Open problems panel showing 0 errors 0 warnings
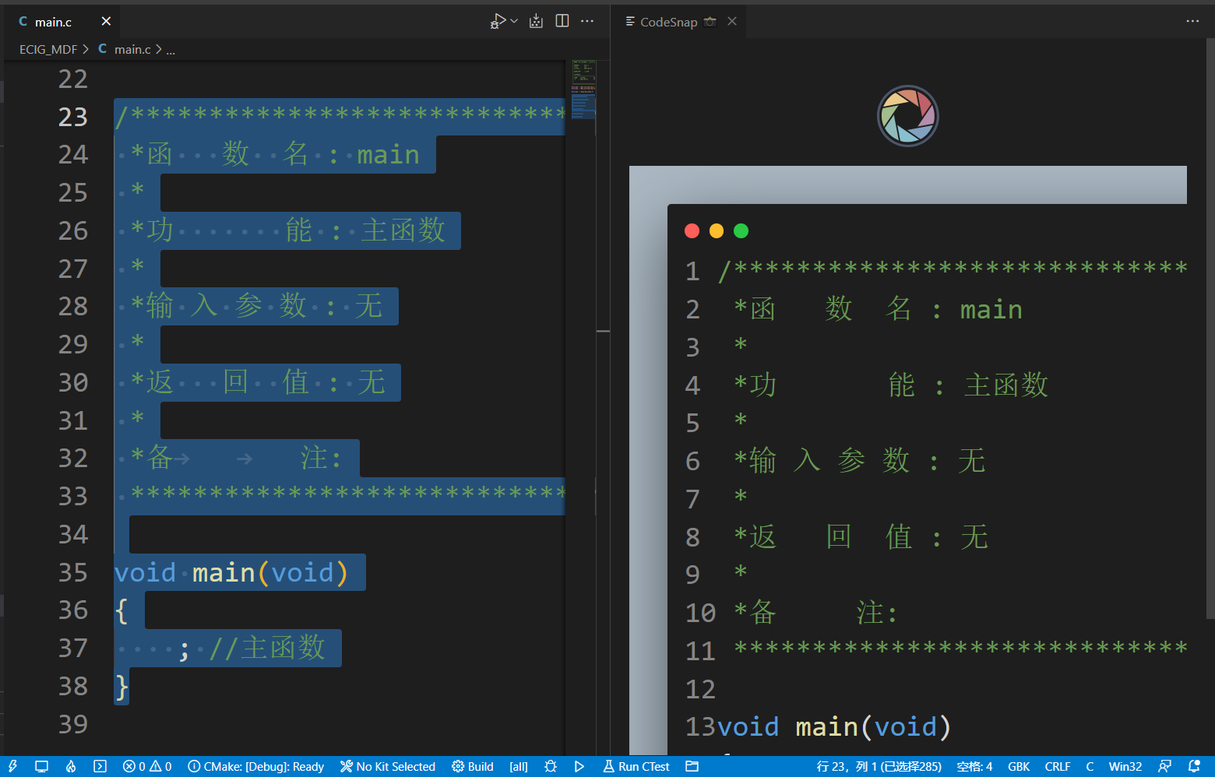The image size is (1215, 777). pos(147,766)
